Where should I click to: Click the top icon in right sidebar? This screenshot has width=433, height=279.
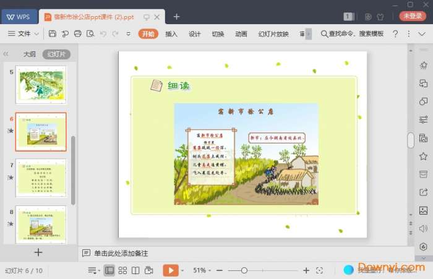pos(423,66)
